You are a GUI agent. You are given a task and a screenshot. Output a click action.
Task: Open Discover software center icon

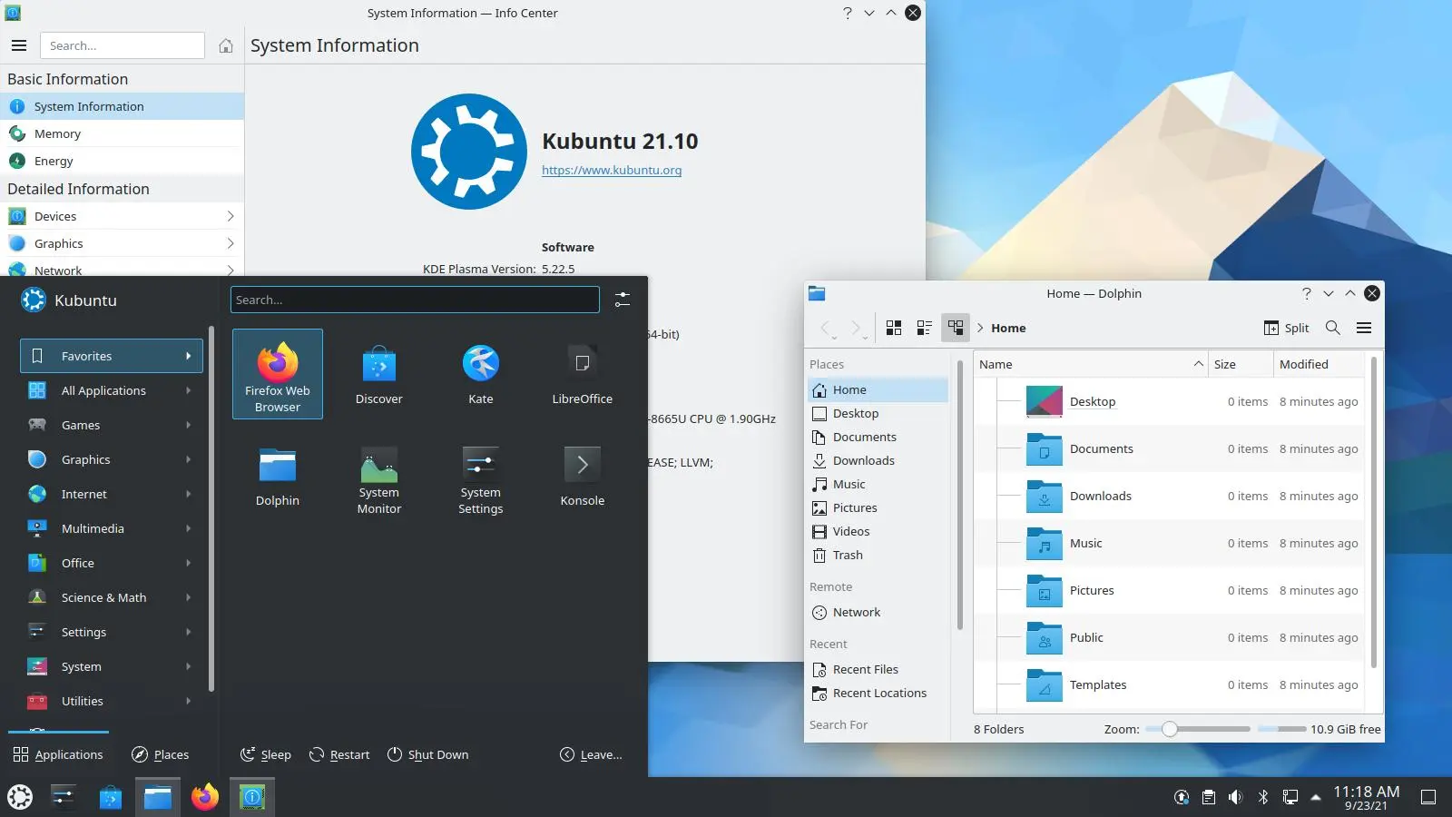[x=379, y=374]
